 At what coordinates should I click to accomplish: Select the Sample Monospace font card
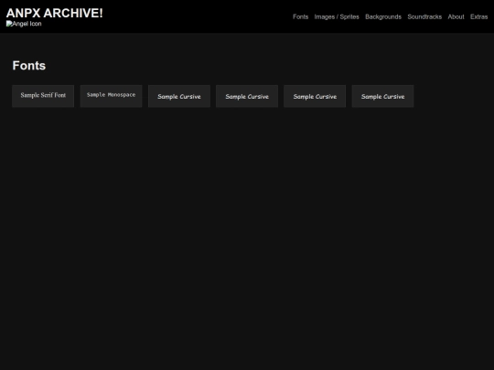click(111, 96)
